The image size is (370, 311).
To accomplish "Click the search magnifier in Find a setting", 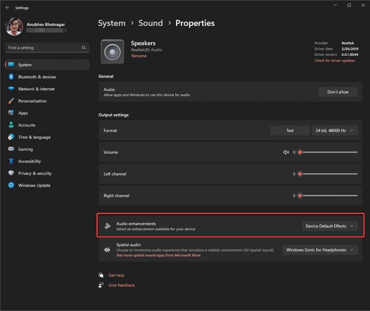I will [83, 47].
